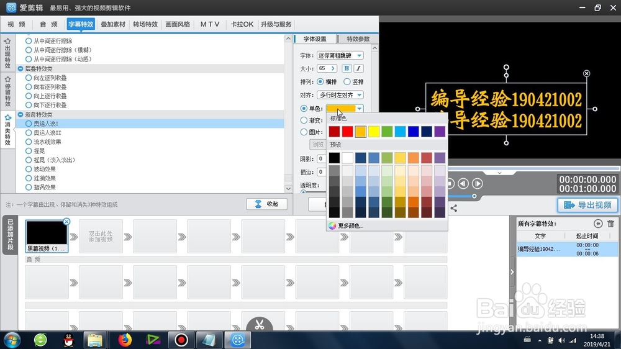
Task: Click the 单色 color dropdown arrow
Action: pyautogui.click(x=359, y=109)
